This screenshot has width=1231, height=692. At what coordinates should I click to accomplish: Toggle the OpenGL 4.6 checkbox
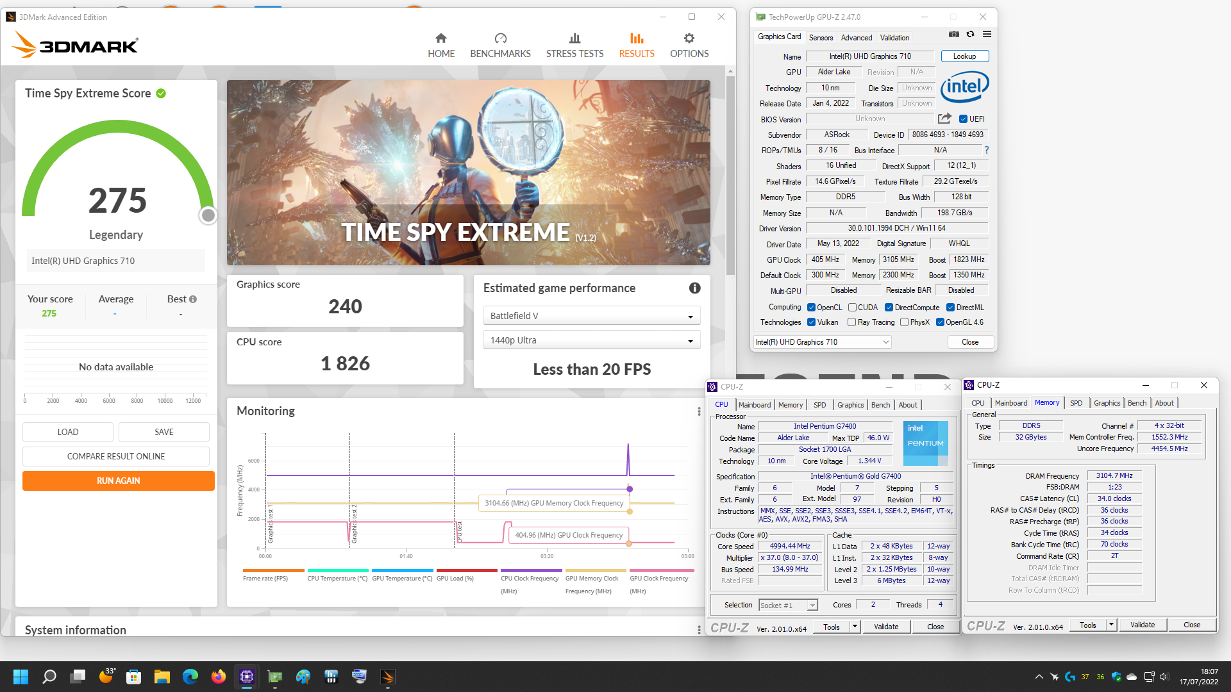pyautogui.click(x=940, y=322)
